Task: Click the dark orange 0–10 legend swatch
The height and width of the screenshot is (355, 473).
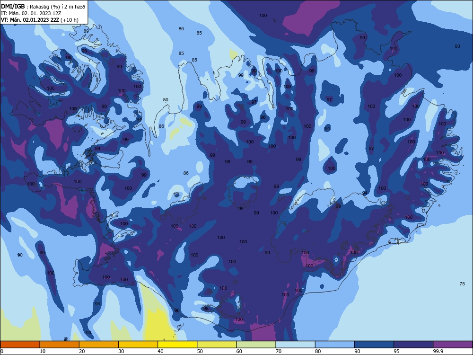Action: (20, 345)
